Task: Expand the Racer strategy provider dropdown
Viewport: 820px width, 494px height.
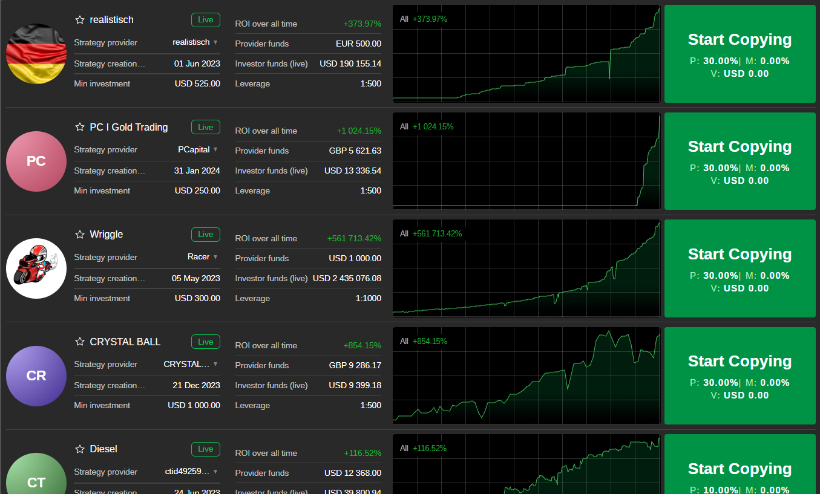Action: pos(215,257)
